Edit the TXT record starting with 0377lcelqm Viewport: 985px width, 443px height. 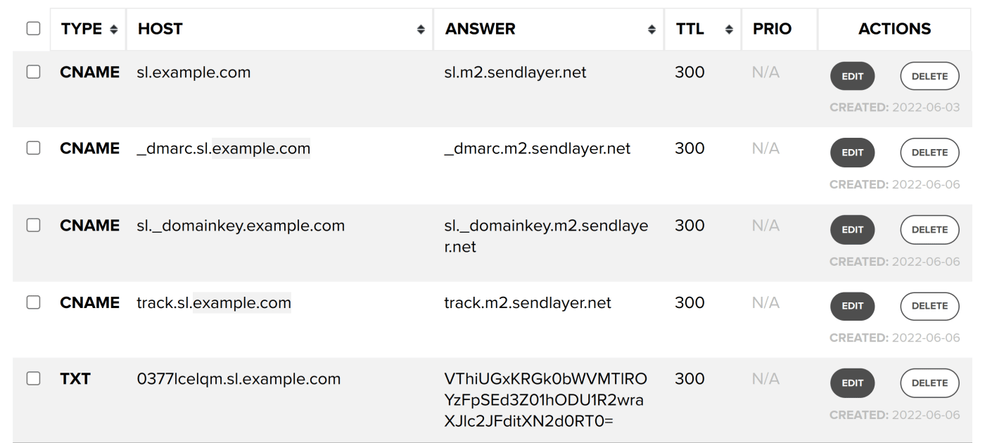(852, 383)
